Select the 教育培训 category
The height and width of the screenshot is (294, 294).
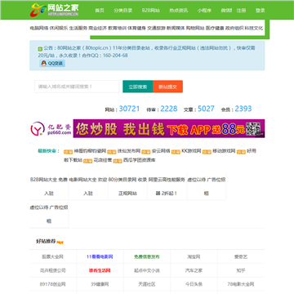pos(118,28)
